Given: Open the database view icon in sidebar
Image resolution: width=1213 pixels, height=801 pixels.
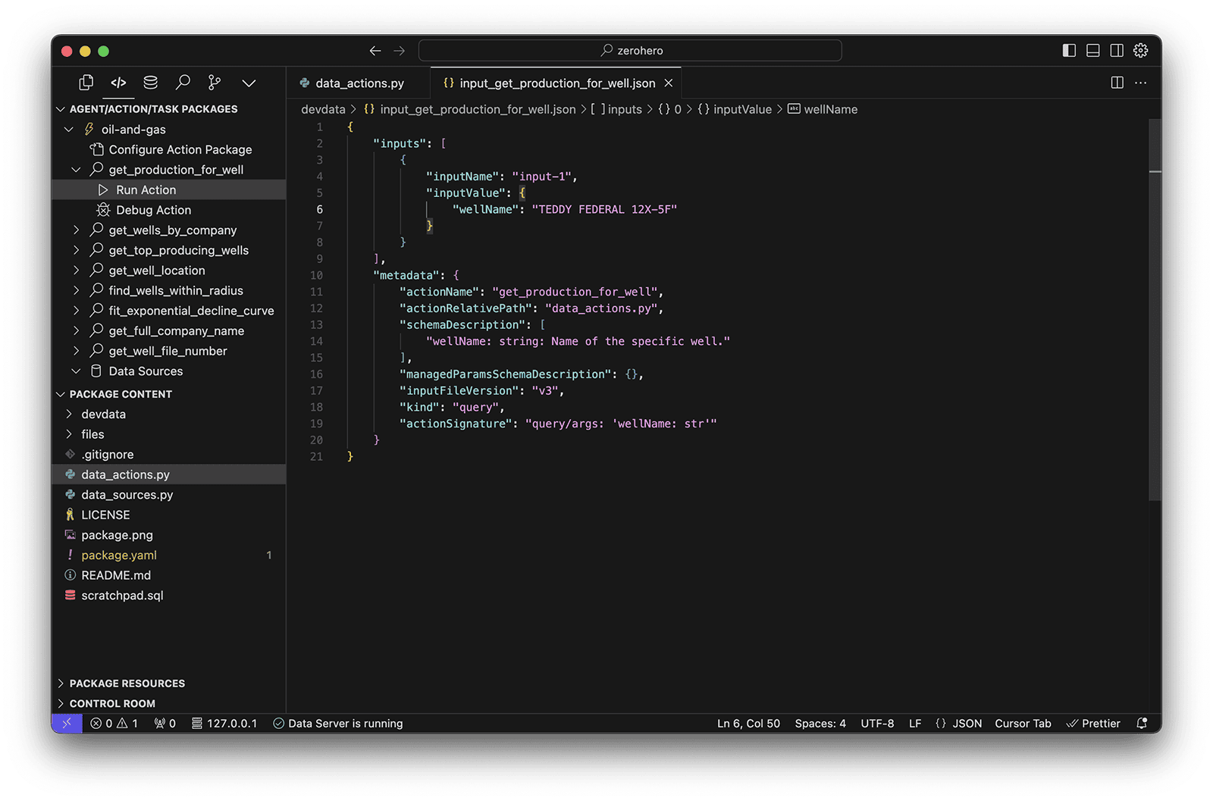Looking at the screenshot, I should coord(151,83).
